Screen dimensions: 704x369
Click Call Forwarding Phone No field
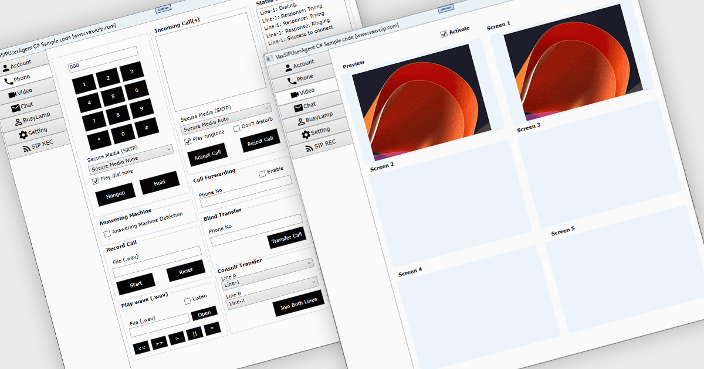(x=246, y=190)
